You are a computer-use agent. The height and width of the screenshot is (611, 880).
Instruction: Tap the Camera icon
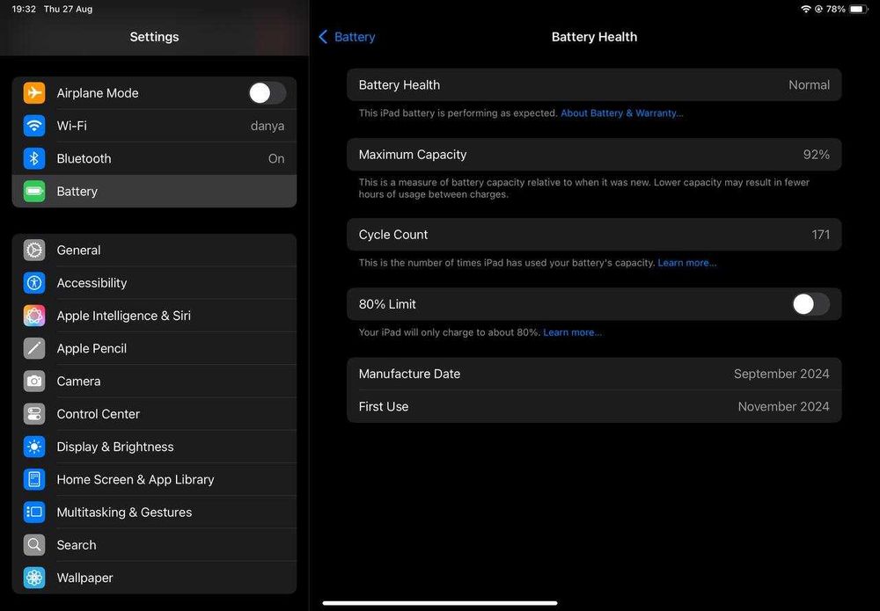34,382
